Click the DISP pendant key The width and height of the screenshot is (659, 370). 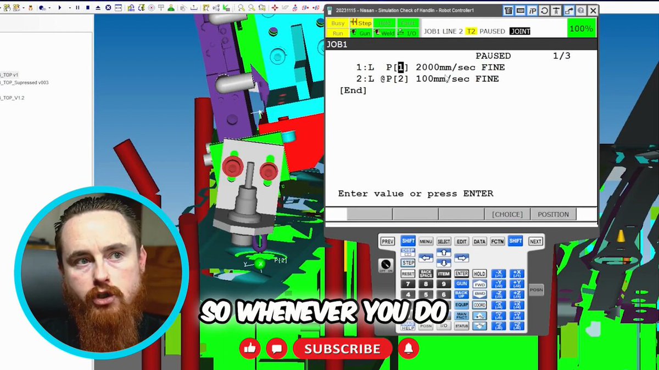tap(408, 252)
